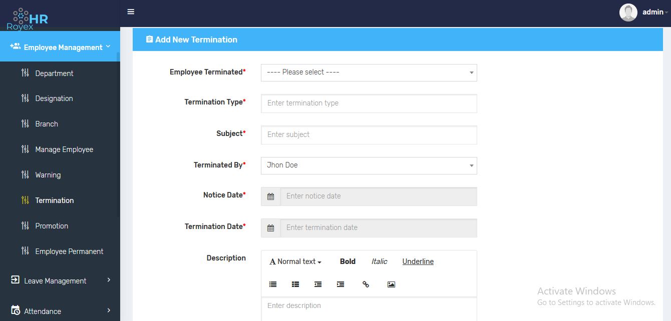Click the Termination Date field

[379, 228]
